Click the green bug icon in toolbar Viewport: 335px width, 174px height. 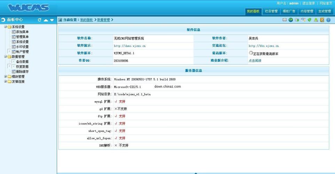point(310,20)
